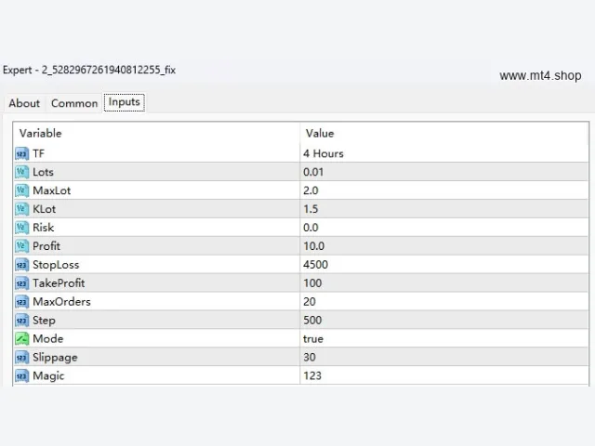Click the icon next to KLot
This screenshot has width=595, height=446.
pos(21,209)
